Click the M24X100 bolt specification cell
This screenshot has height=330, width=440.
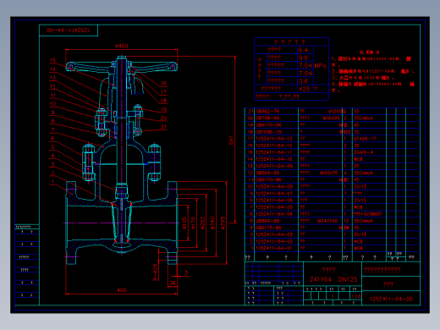(327, 221)
